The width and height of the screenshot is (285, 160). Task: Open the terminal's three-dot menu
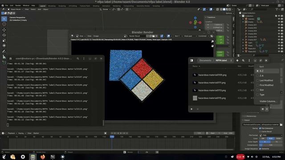point(84,59)
